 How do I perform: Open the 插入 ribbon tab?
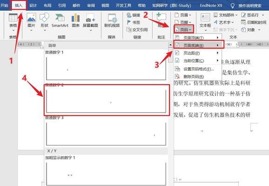(x=19, y=5)
